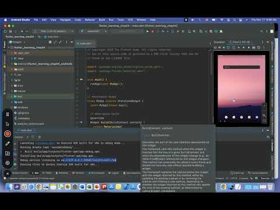The height and width of the screenshot is (210, 280).
Task: Open the File menu
Action: click(36, 20)
